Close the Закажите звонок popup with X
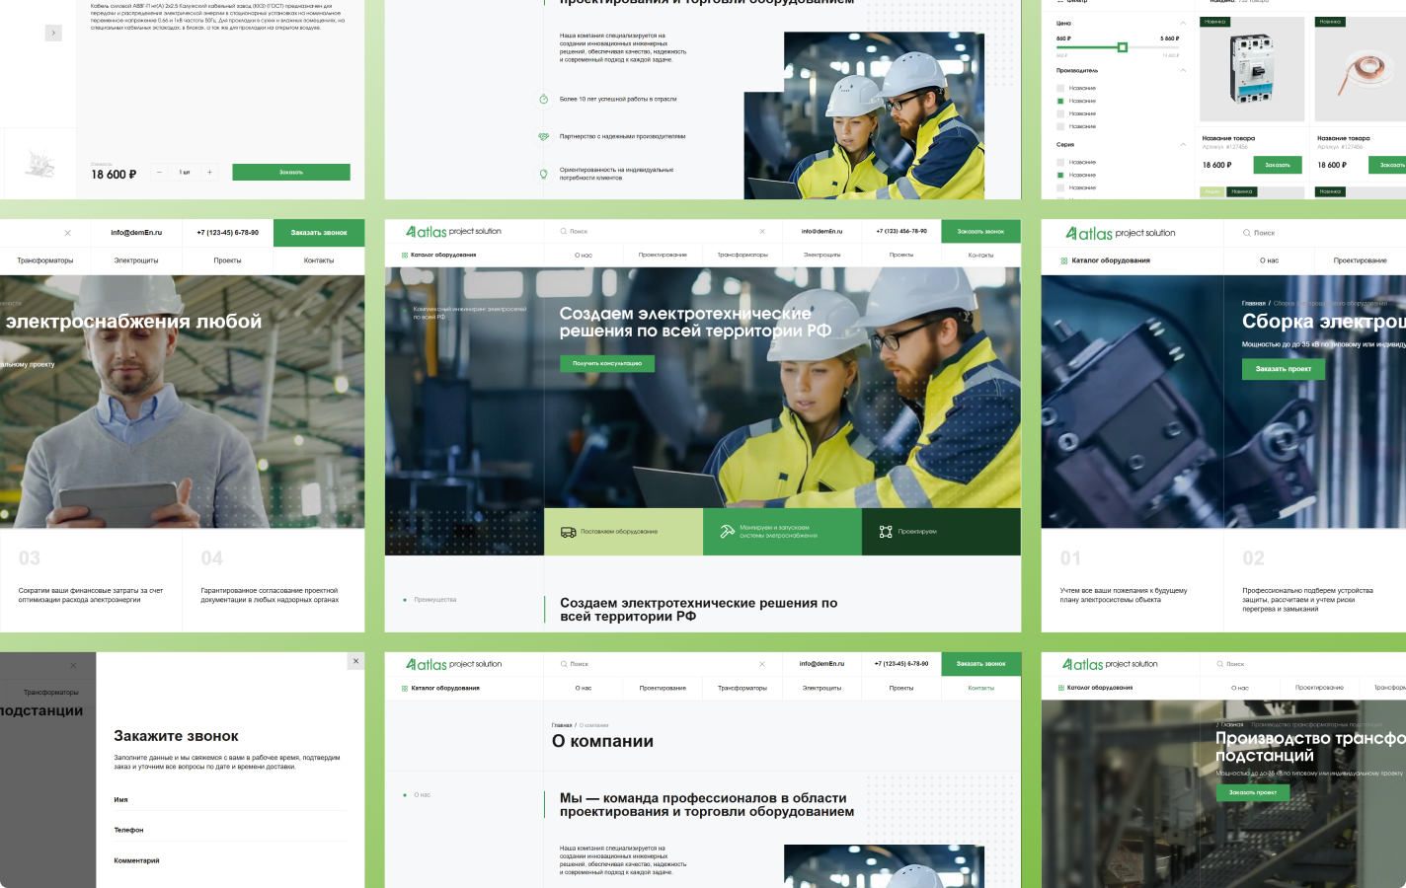1406x888 pixels. point(356,661)
